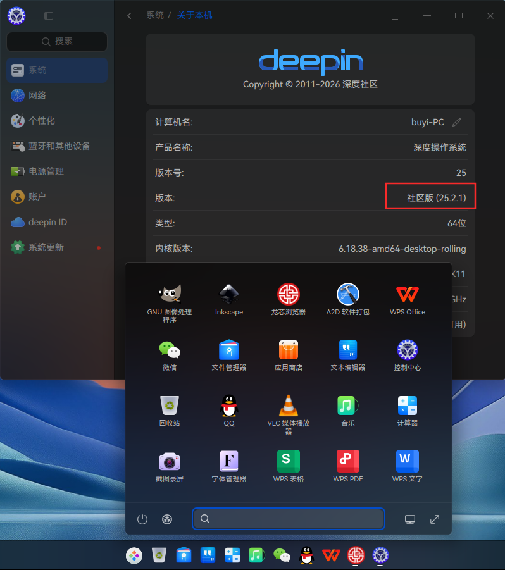Open 文件管理器 in the launcher
This screenshot has width=505, height=570.
coord(228,355)
